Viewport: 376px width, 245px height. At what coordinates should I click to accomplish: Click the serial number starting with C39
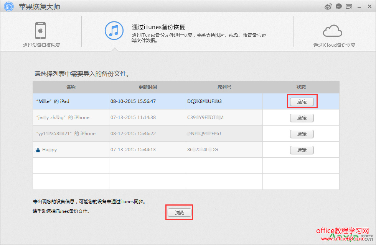tap(205, 117)
